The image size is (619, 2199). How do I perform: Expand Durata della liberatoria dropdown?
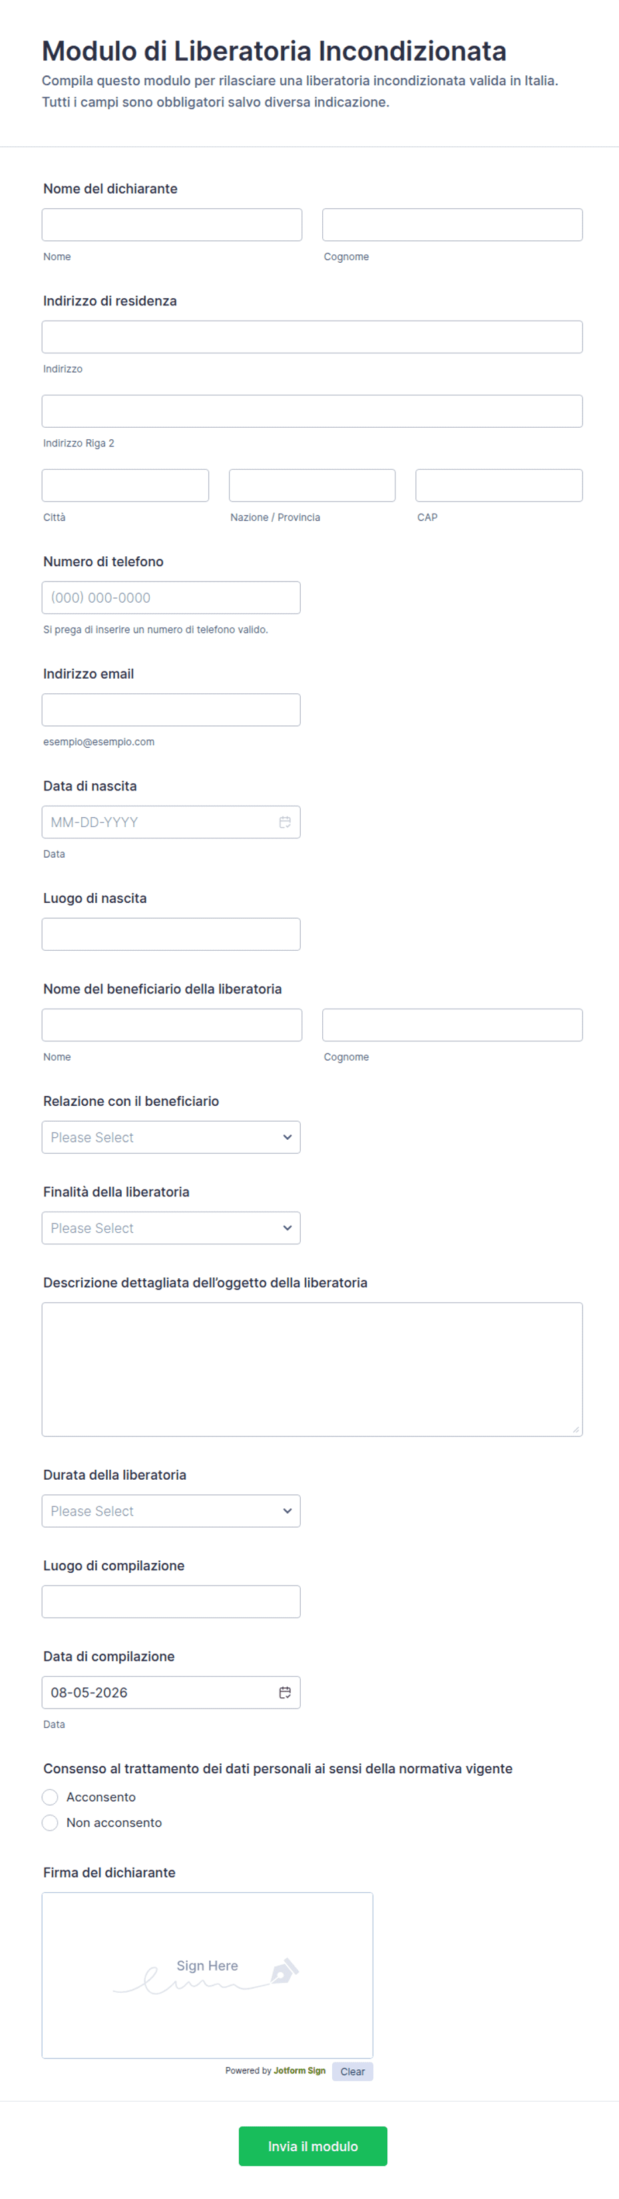(x=171, y=1511)
